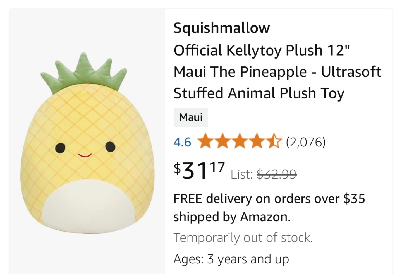Click the pineapple's green leaf crown
This screenshot has height=274, width=402.
84,72
